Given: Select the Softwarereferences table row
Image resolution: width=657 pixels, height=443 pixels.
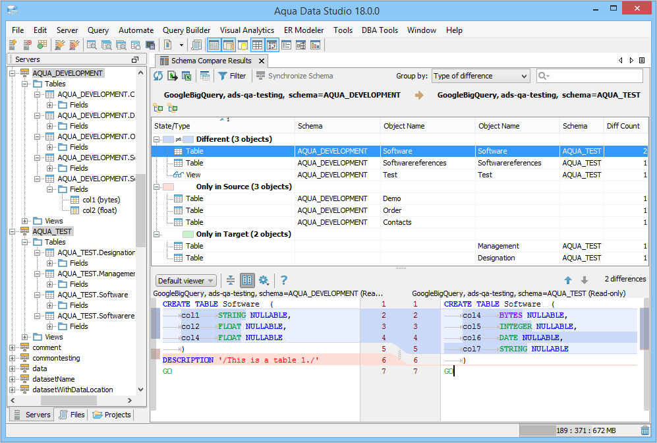Looking at the screenshot, I should click(x=399, y=163).
